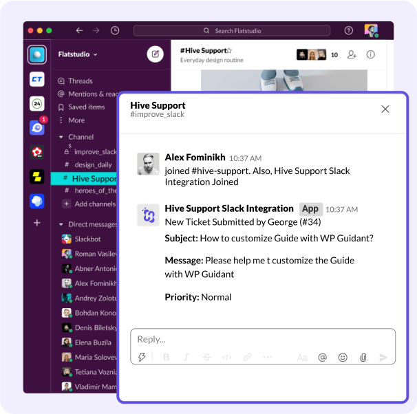
Task: Switch to the yellow and black workspace
Action: pos(37,177)
